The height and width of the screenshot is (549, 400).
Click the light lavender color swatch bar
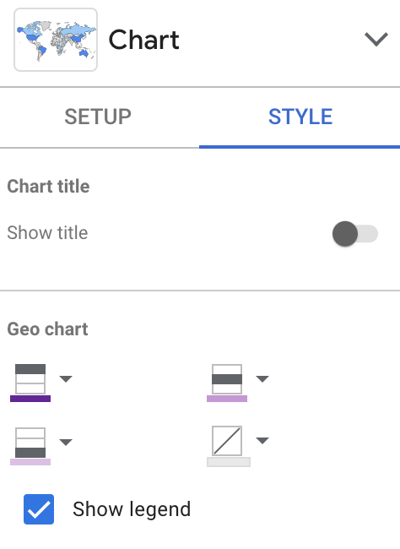click(30, 462)
